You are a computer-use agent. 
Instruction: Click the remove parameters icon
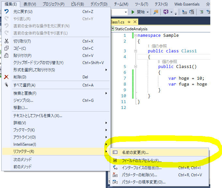(x=115, y=175)
